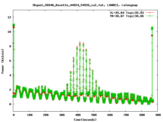Click the y-axis tick label 6
163x122 pixels.
coord(10,61)
